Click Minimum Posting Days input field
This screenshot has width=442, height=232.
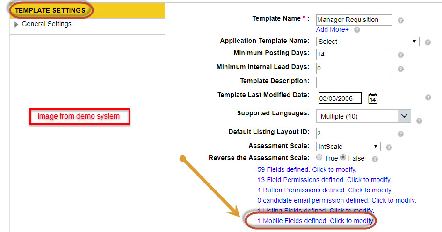[354, 55]
